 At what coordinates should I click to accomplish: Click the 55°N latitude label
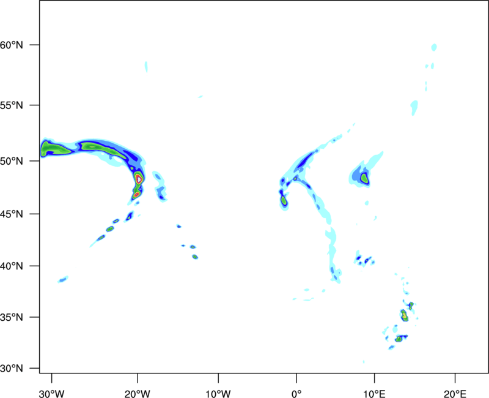click(x=12, y=105)
